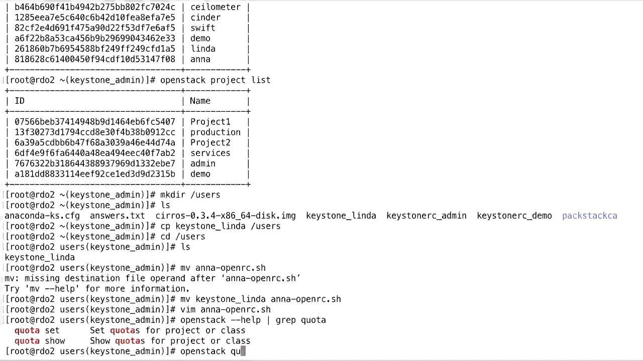The image size is (643, 361).
Task: Click the 'vim anna-openrc.sh' command line
Action: (x=225, y=310)
